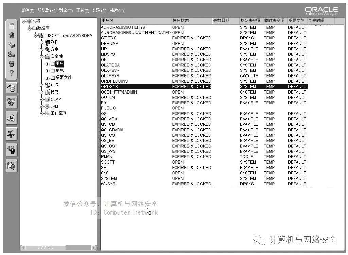Open the bottom-most left toolbar drawer icon
This screenshot has width=348, height=255.
click(12, 166)
